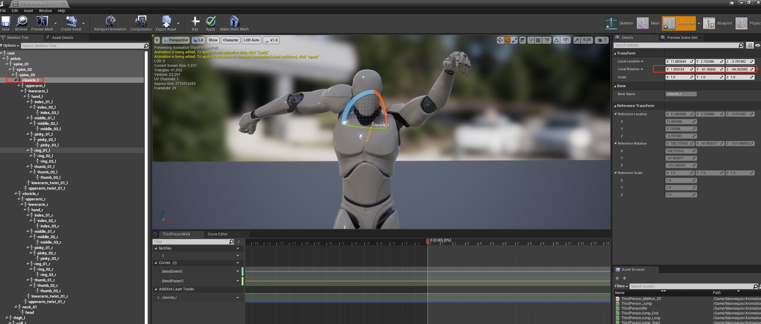
Task: Click the Make Static Mesh icon
Action: point(234,22)
